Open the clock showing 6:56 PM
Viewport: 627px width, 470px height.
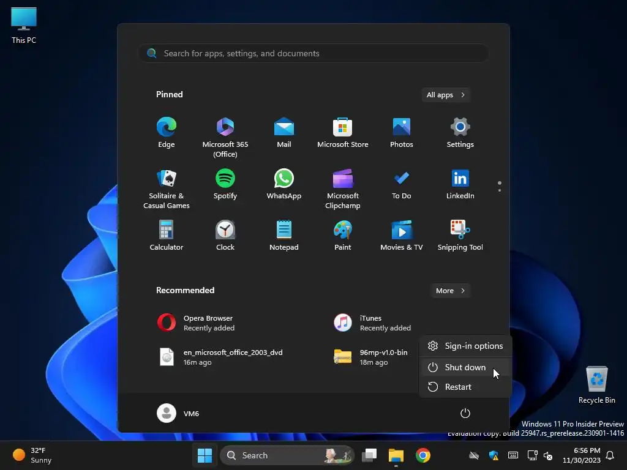click(582, 455)
